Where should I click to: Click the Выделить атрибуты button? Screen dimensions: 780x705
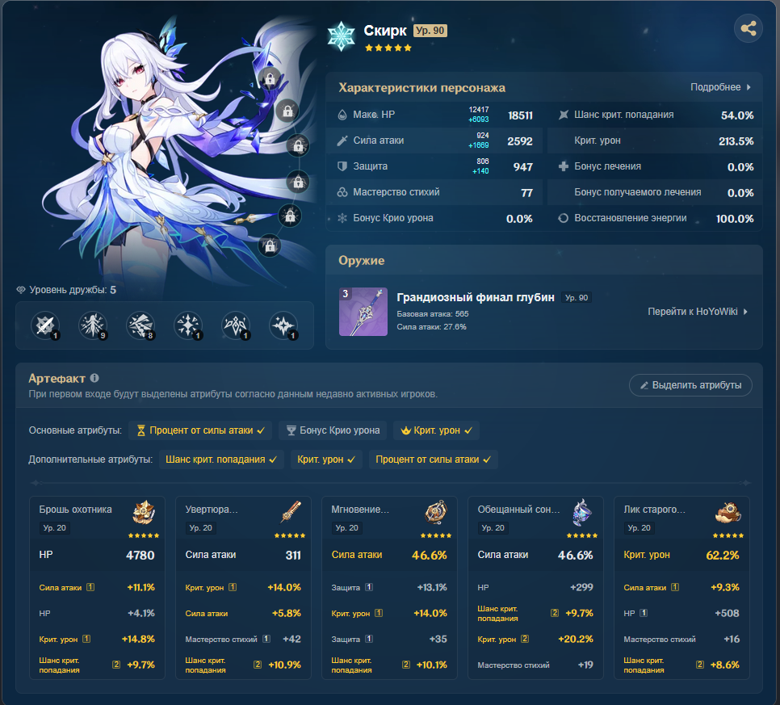[690, 385]
